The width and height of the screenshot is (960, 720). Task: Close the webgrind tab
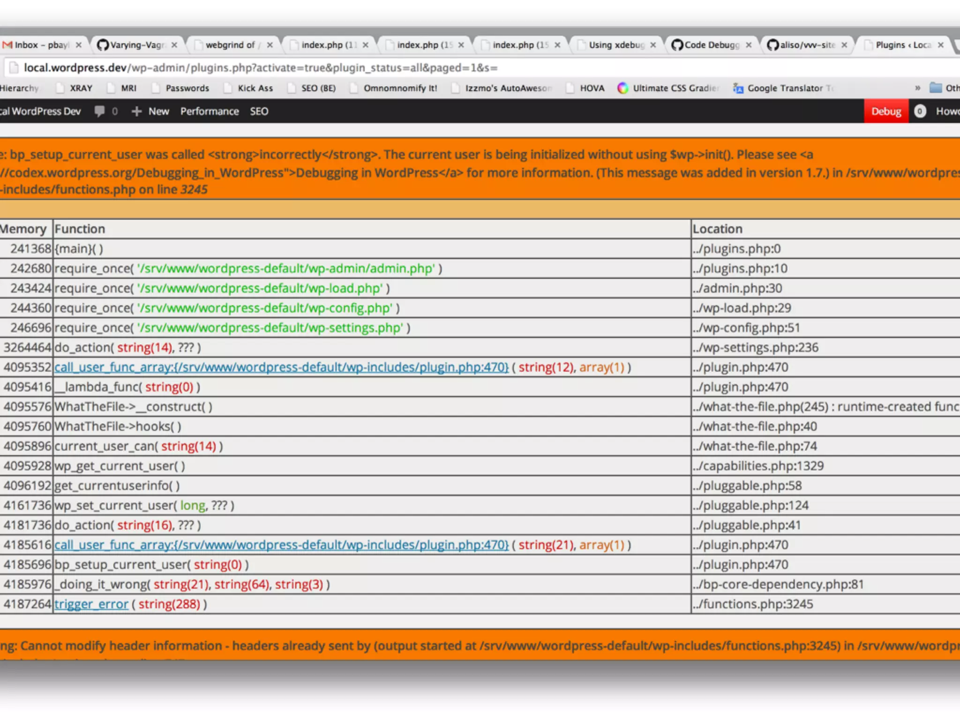click(270, 45)
